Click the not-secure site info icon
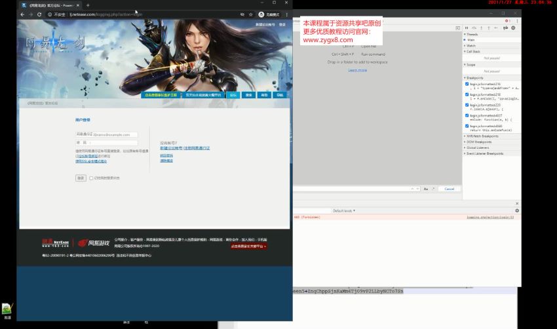 tap(50, 14)
